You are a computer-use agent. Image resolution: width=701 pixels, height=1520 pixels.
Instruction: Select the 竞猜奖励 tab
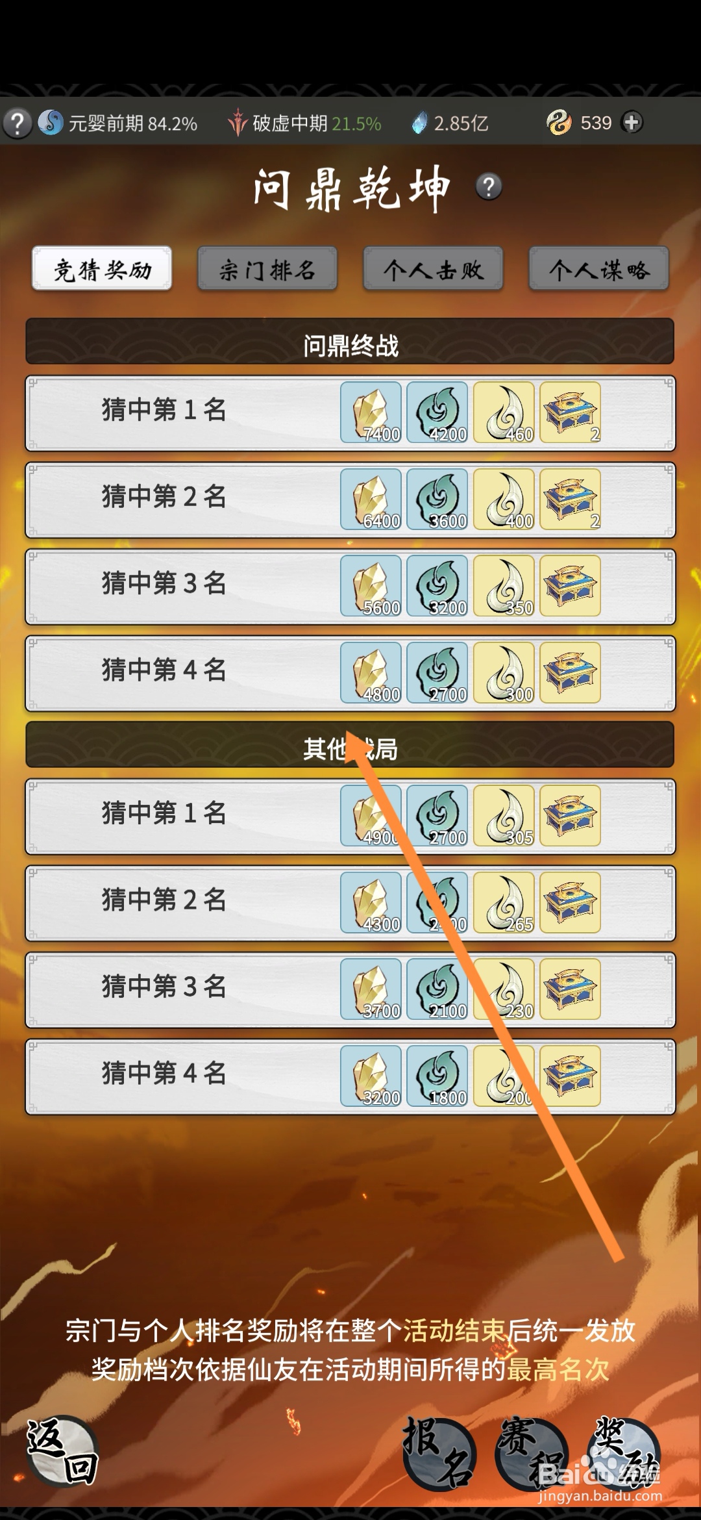tap(102, 269)
